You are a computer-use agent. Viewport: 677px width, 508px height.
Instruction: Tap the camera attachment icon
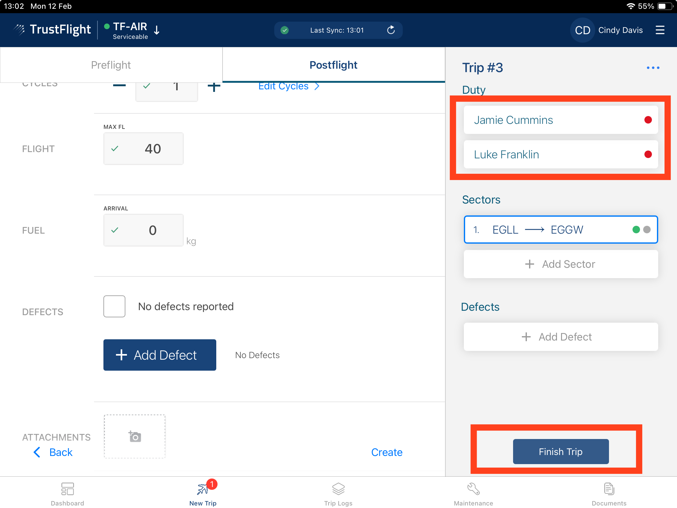coord(135,436)
